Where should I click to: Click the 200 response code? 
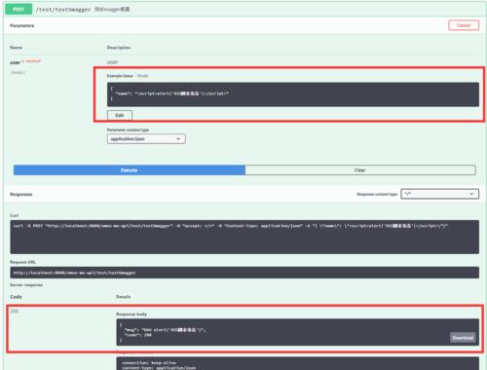[x=15, y=312]
